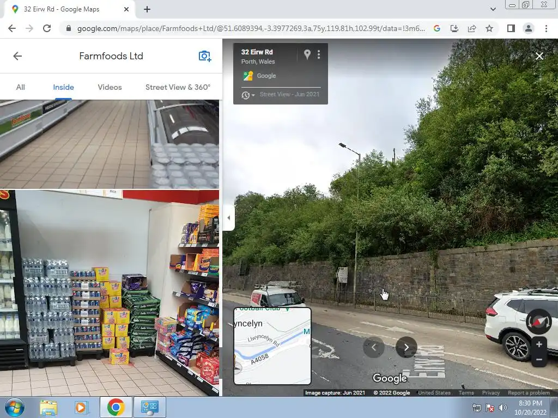Image resolution: width=558 pixels, height=418 pixels.
Task: Open the Videos tab
Action: (110, 87)
